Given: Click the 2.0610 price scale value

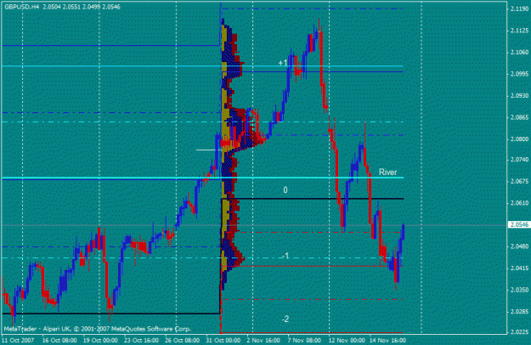Looking at the screenshot, I should point(519,203).
